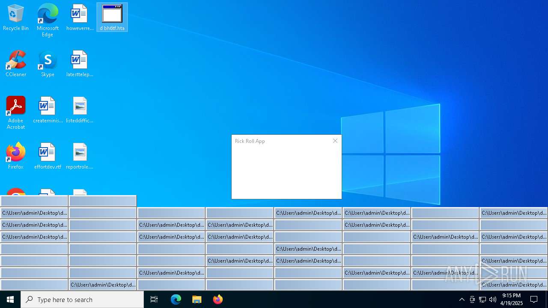
Task: Select the listeddiffic... image file
Action: pyautogui.click(x=80, y=110)
